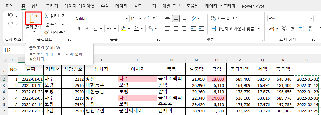Click the Undo arrow icon
The image size is (321, 115).
(x=10, y=16)
